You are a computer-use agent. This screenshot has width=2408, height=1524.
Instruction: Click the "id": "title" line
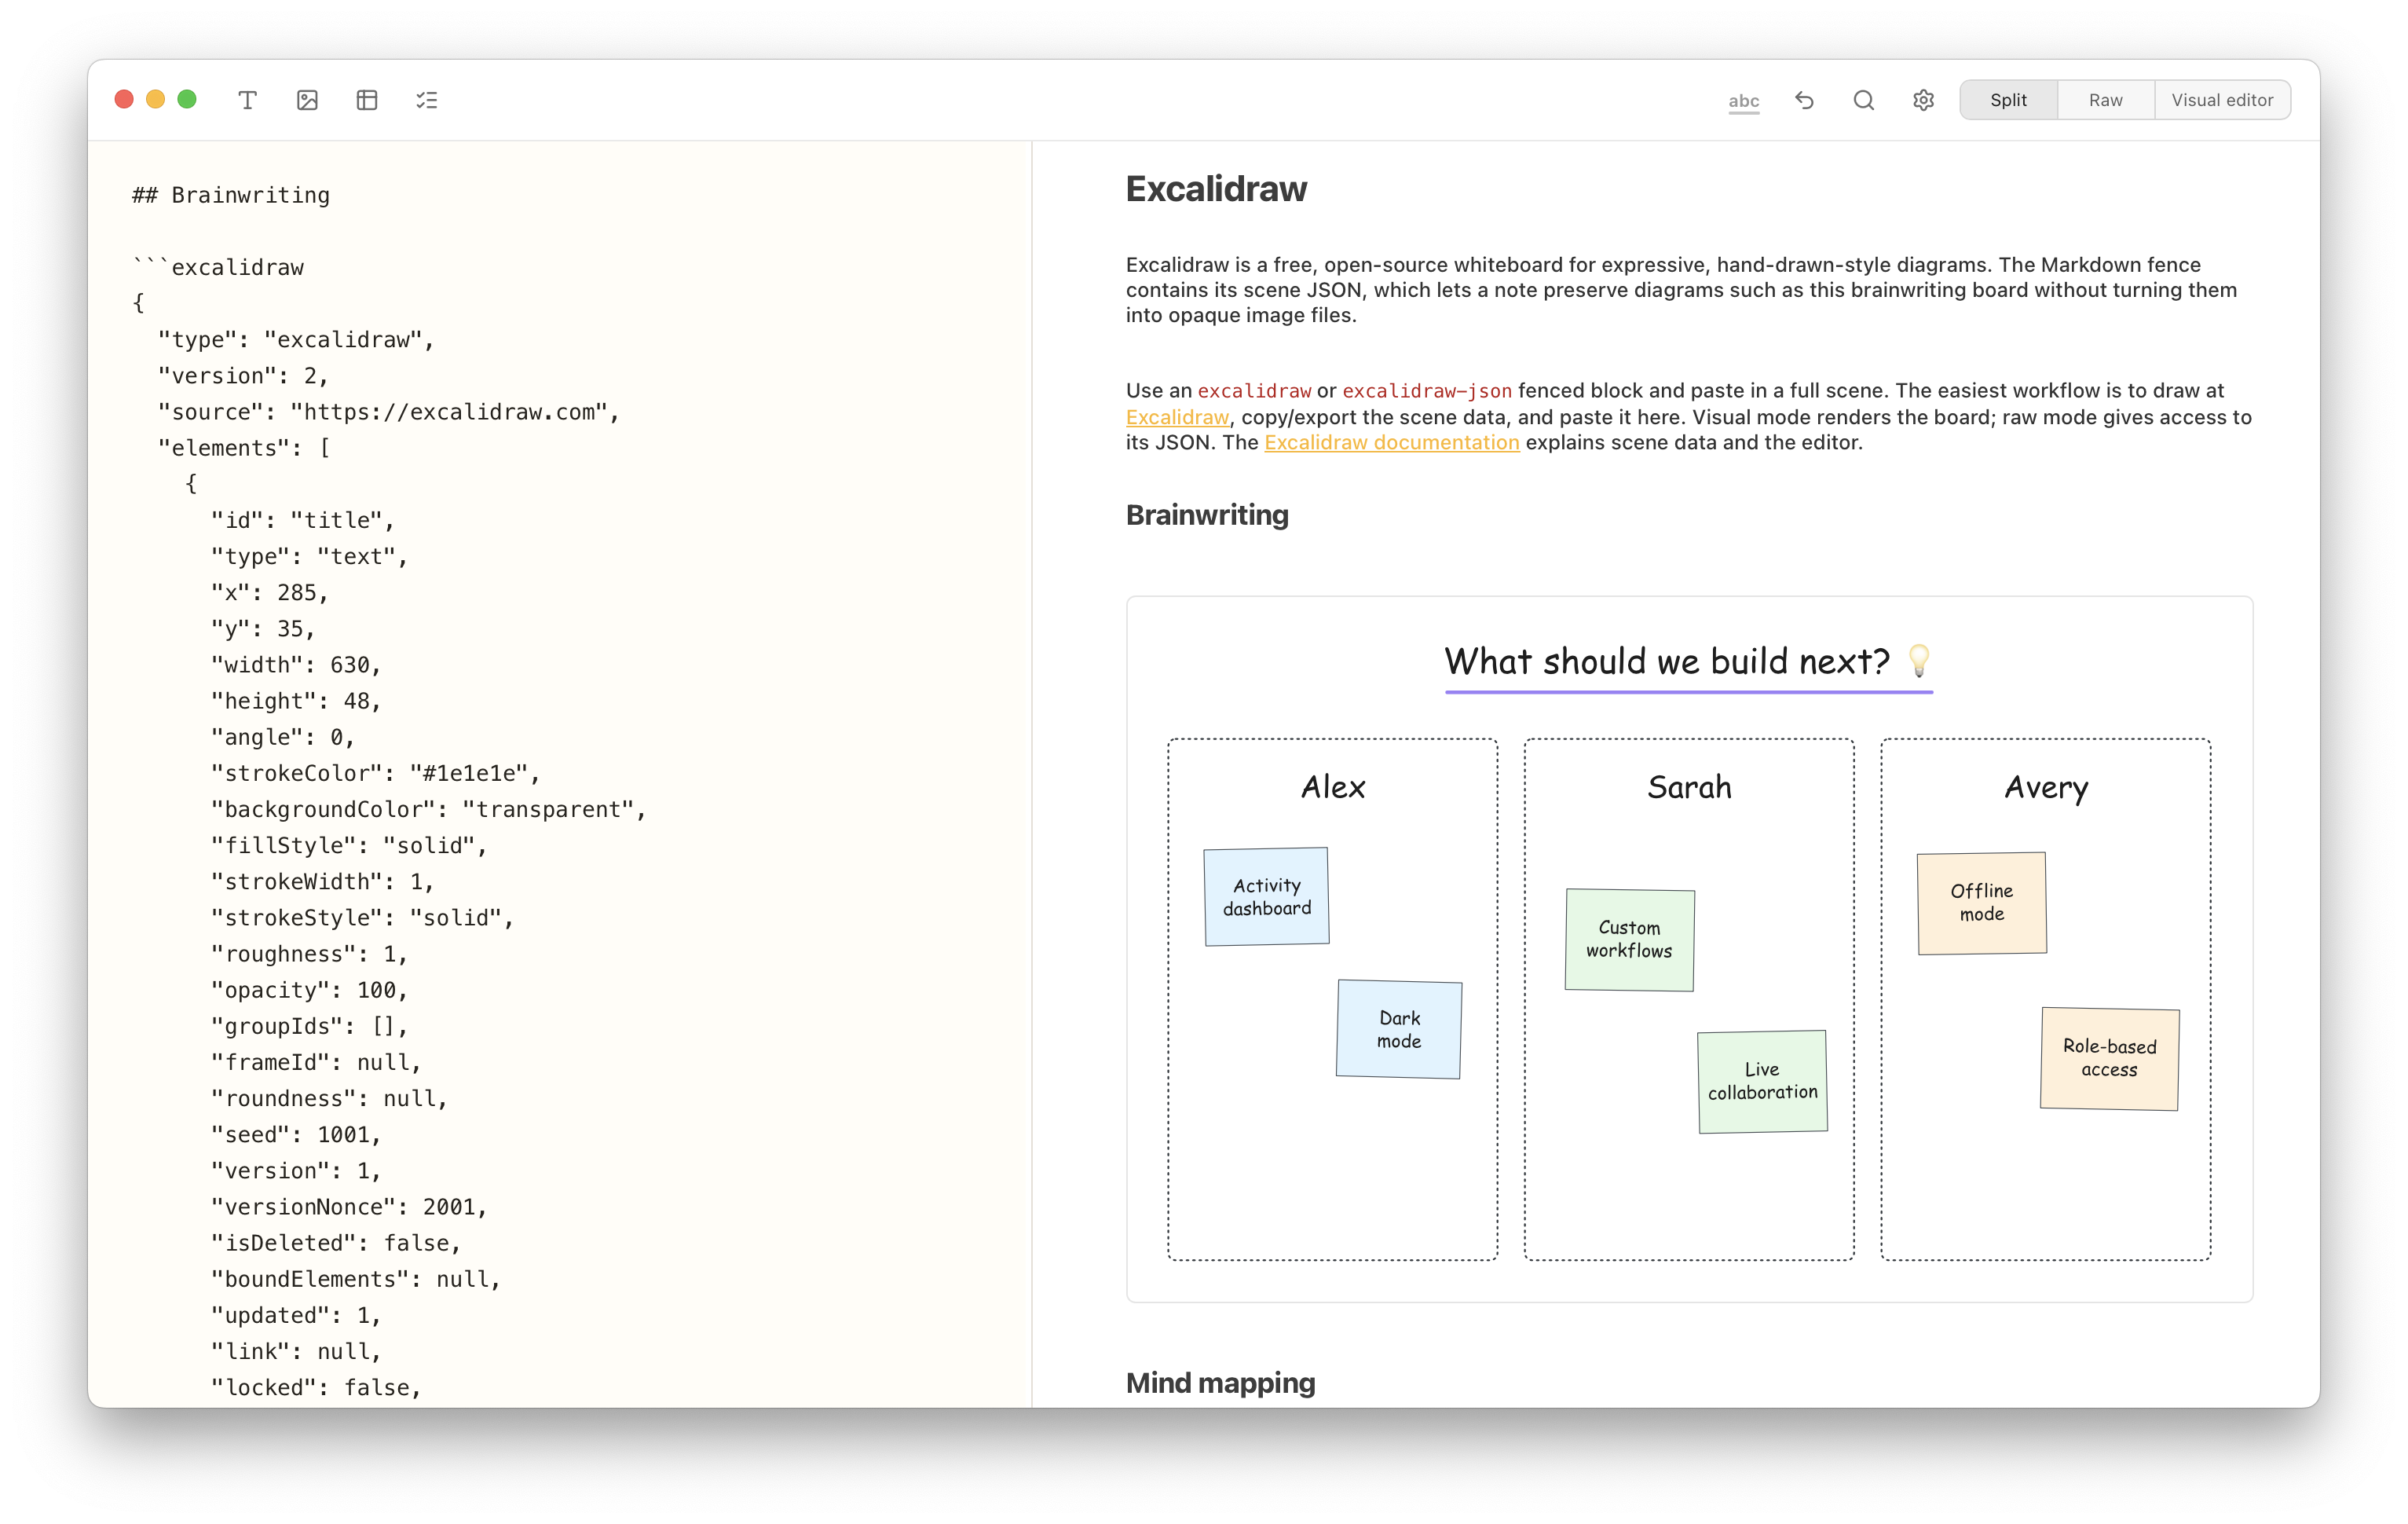[x=303, y=520]
